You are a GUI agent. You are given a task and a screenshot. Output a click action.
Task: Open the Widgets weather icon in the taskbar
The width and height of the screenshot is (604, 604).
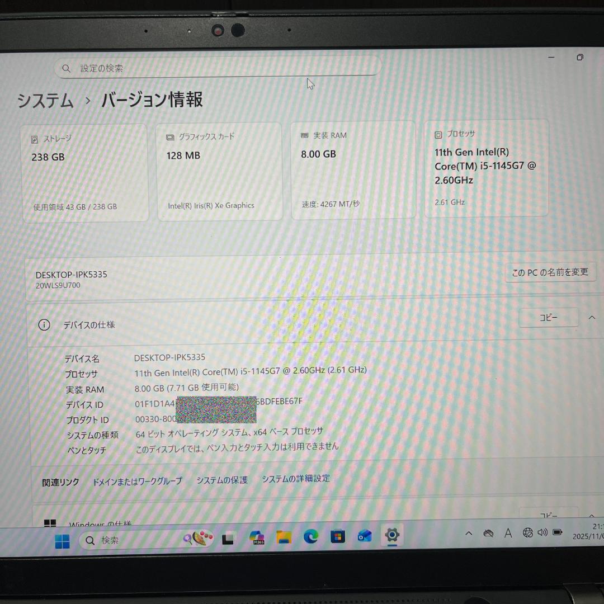pyautogui.click(x=195, y=537)
